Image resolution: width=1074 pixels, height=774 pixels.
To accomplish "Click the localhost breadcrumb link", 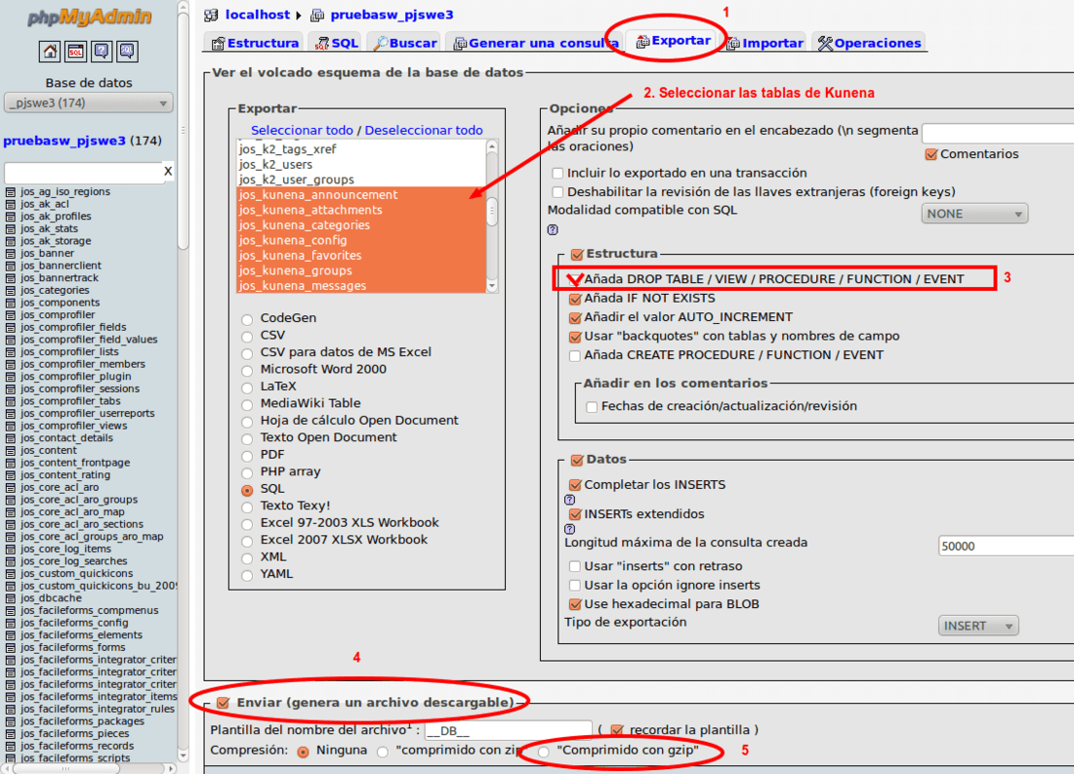I will (x=258, y=15).
